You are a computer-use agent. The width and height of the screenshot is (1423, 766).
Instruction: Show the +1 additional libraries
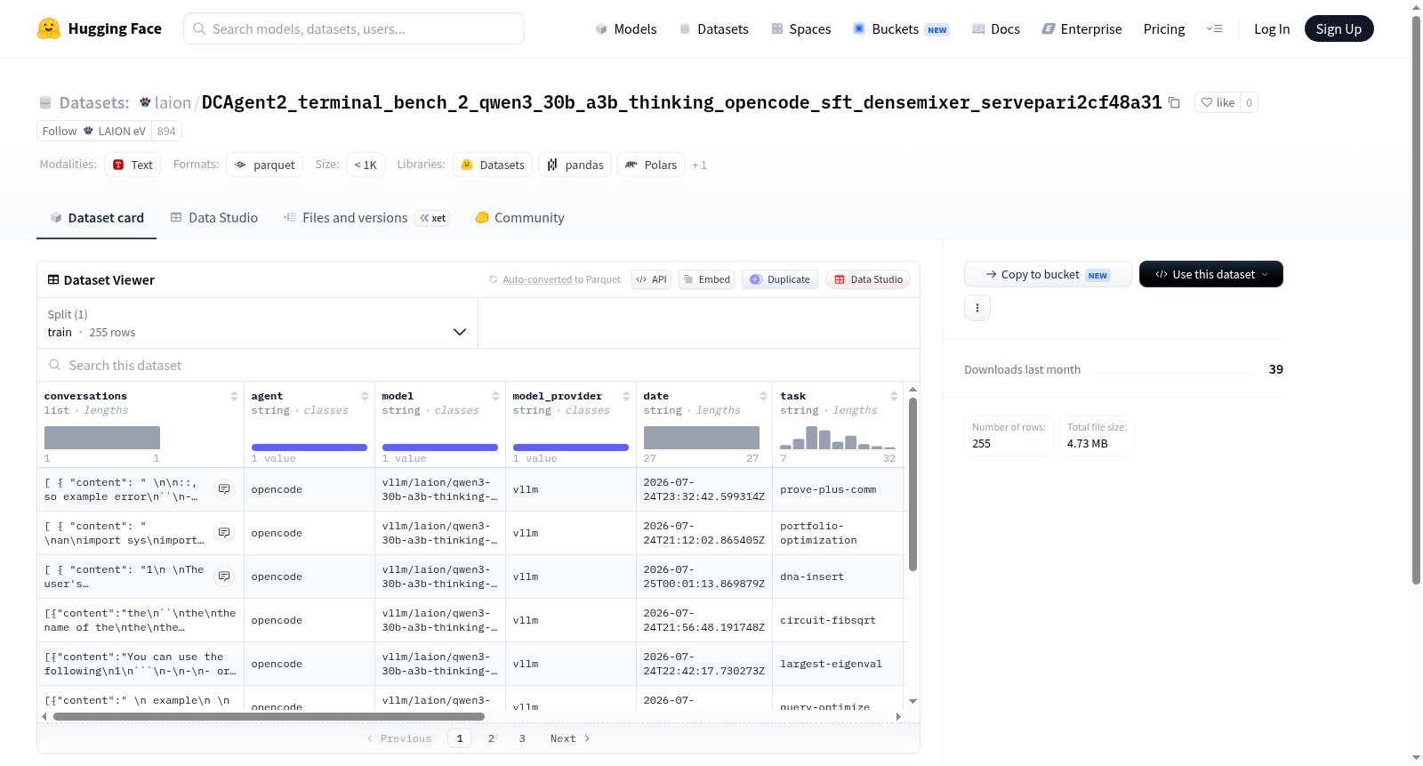699,165
